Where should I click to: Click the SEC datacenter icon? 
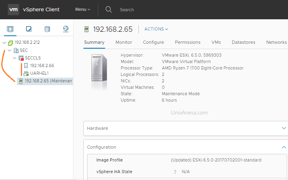point(16,50)
